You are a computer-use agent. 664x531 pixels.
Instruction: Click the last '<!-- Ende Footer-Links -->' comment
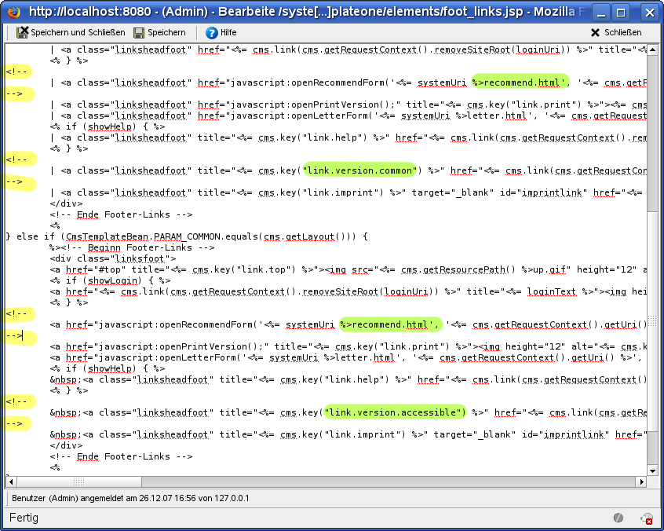tap(121, 456)
